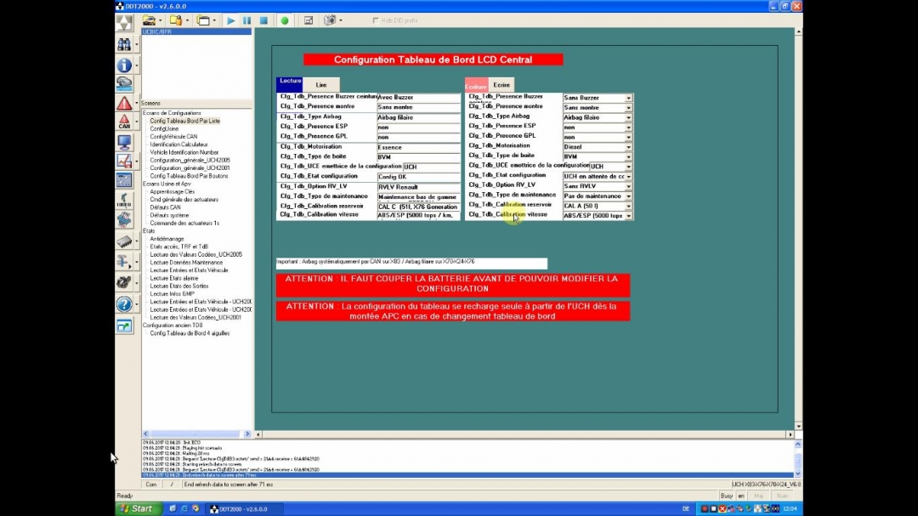
Task: Select 'Config Tableau Bord Par Liste' tree item
Action: coord(184,121)
